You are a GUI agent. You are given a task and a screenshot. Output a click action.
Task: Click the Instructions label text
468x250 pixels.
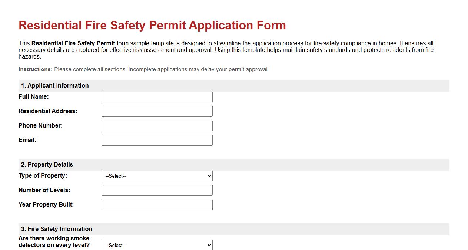point(35,69)
